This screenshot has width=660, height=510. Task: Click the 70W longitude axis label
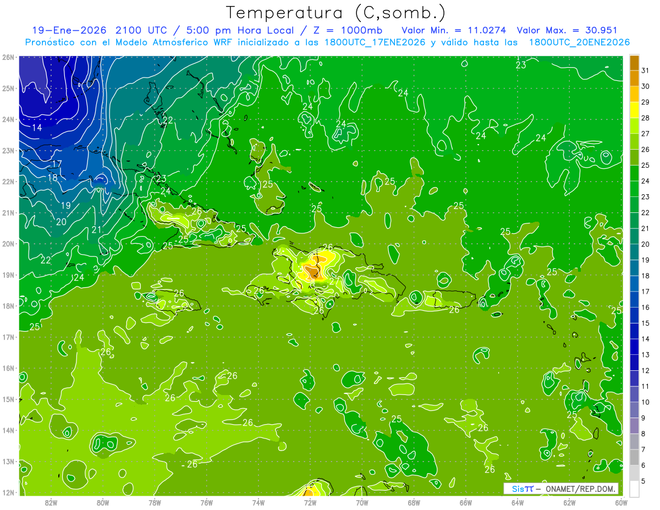[362, 502]
